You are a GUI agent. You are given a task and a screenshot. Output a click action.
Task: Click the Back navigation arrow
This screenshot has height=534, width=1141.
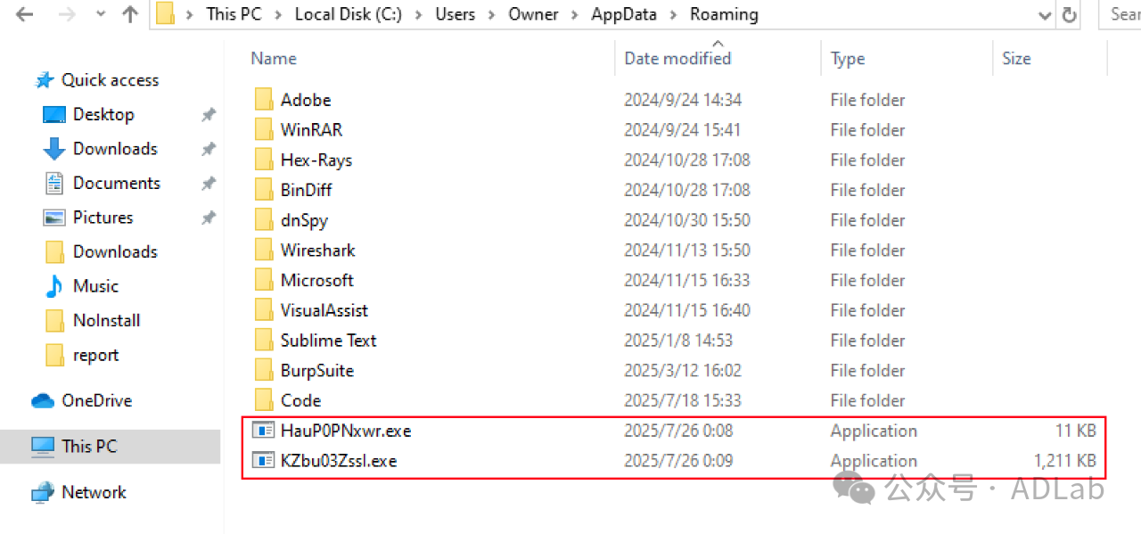point(24,15)
